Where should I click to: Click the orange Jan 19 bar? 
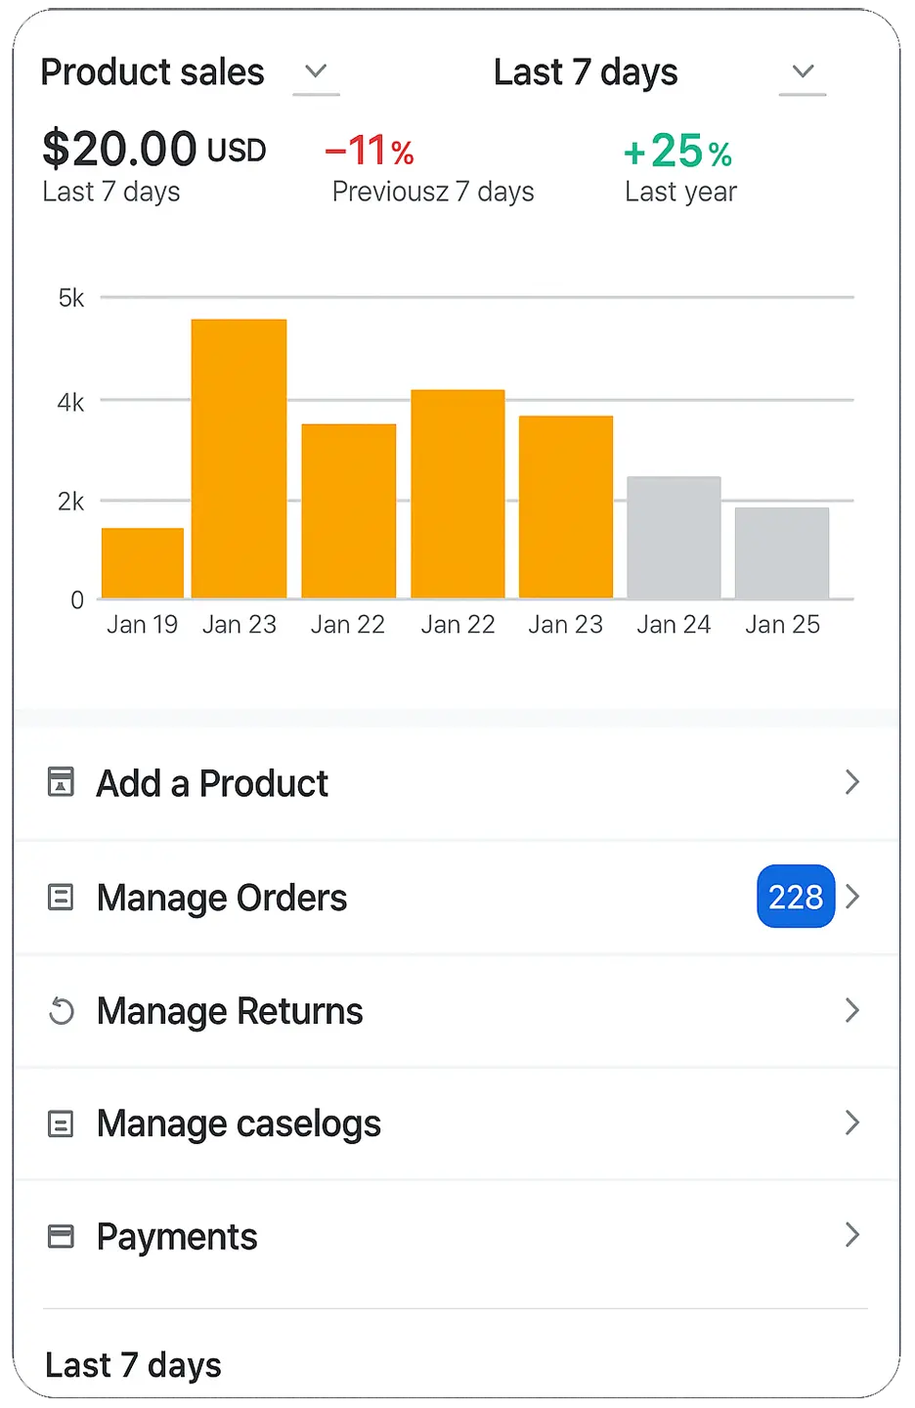pos(143,563)
